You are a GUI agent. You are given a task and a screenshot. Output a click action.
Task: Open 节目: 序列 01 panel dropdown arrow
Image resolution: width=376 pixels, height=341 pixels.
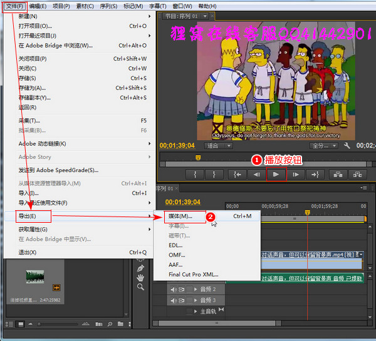click(205, 16)
